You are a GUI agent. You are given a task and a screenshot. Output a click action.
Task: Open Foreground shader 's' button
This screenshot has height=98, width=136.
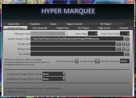point(124,44)
